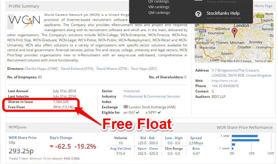Click the WCN company logo
The image size is (278, 164).
click(24, 21)
